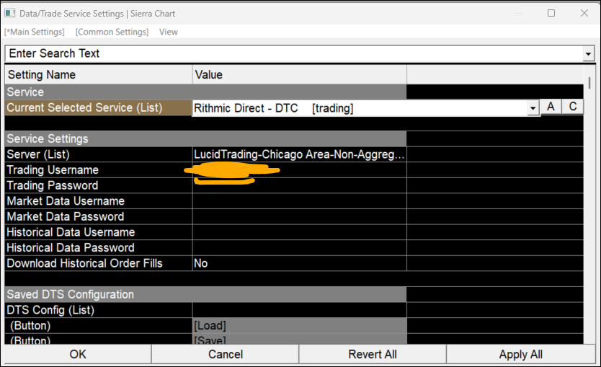Click the [Load] button
Viewport: 601px width, 367px height.
299,326
